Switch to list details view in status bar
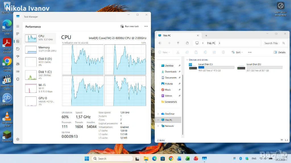The height and width of the screenshot is (163, 291). (x=281, y=140)
